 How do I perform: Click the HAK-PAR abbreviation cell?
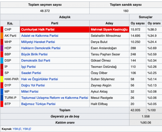[11, 79]
